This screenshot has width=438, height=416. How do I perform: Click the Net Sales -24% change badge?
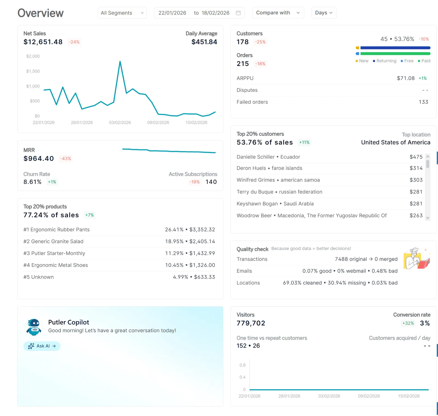[x=74, y=42]
